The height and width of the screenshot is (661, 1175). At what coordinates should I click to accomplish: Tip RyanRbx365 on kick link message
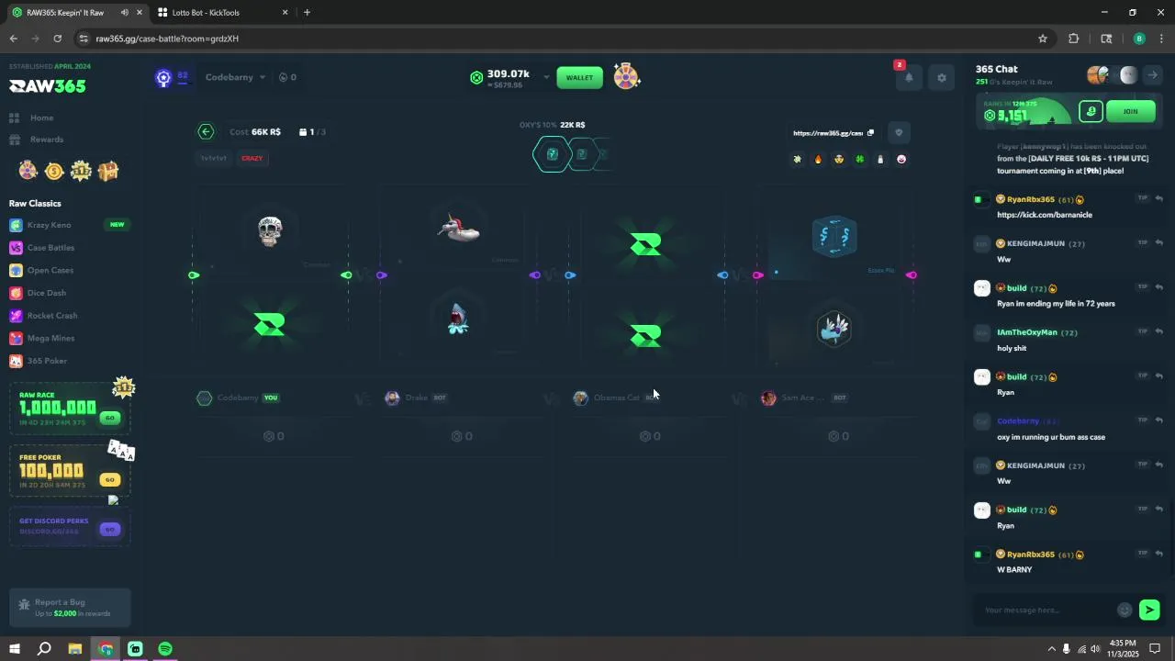pos(1143,198)
